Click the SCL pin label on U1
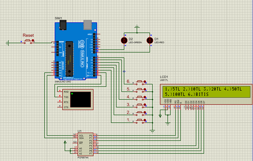Screen dimensions: 253x161 [x=82, y=136]
